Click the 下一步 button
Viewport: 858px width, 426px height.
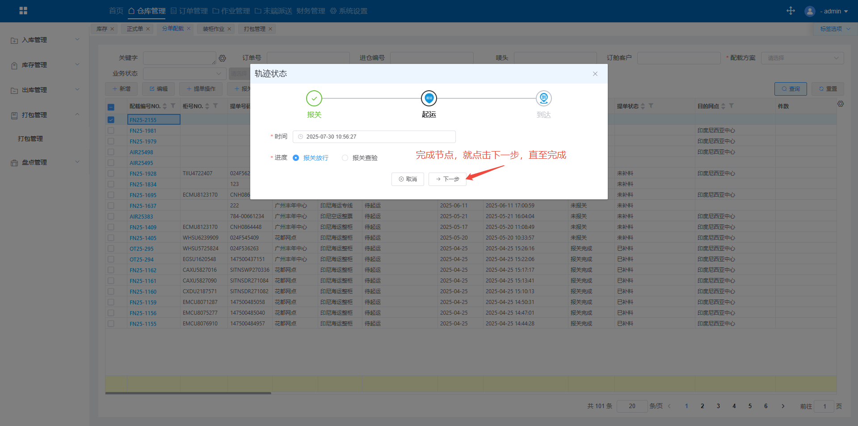tap(447, 179)
